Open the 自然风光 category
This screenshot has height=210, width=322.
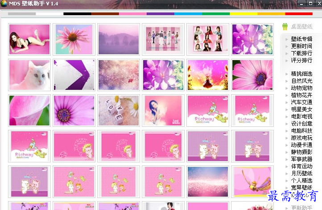(301, 81)
